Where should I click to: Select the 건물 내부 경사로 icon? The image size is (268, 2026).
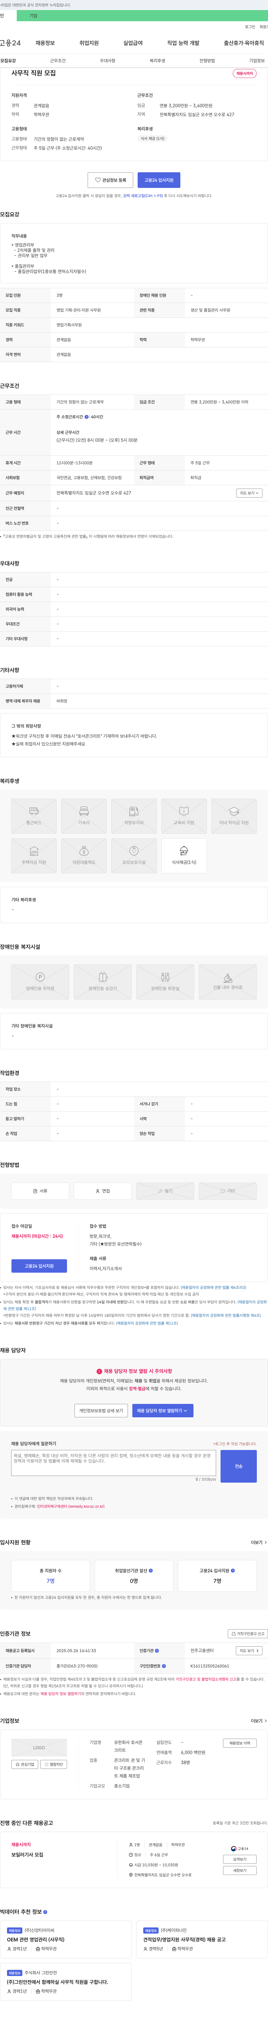click(228, 982)
